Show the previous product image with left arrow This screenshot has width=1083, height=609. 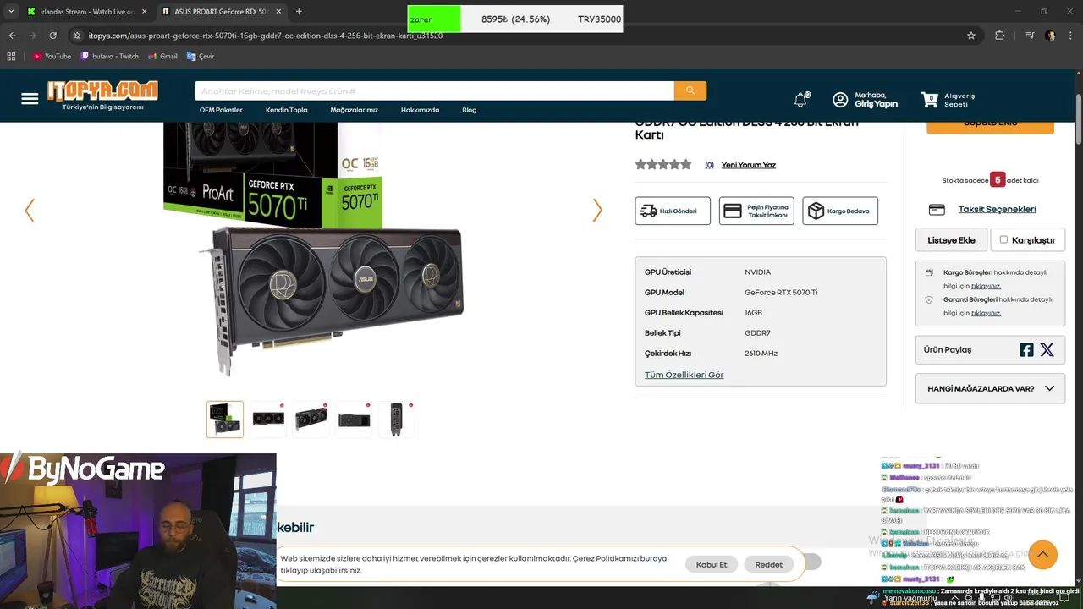coord(30,211)
